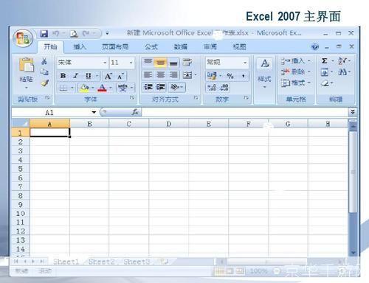Switch to the Sheet2 worksheet tab

[102, 262]
